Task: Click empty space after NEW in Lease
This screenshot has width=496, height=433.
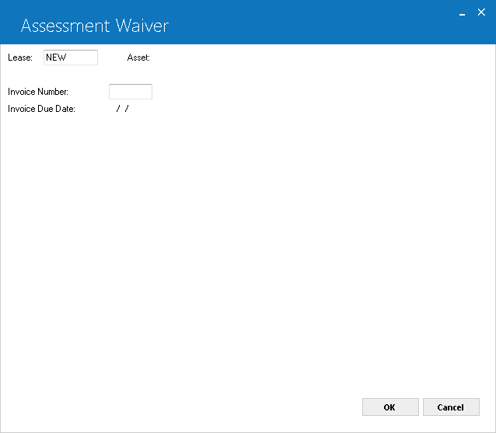Action: [82, 58]
